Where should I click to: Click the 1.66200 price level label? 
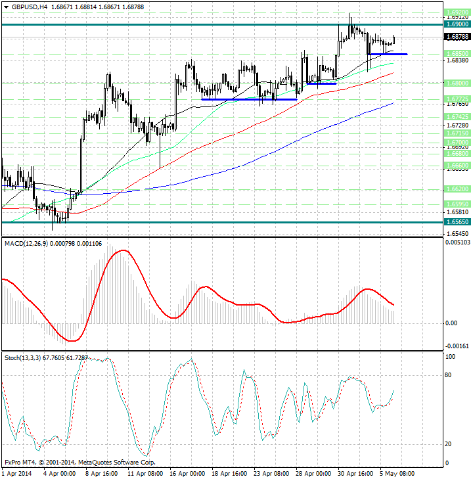click(456, 189)
